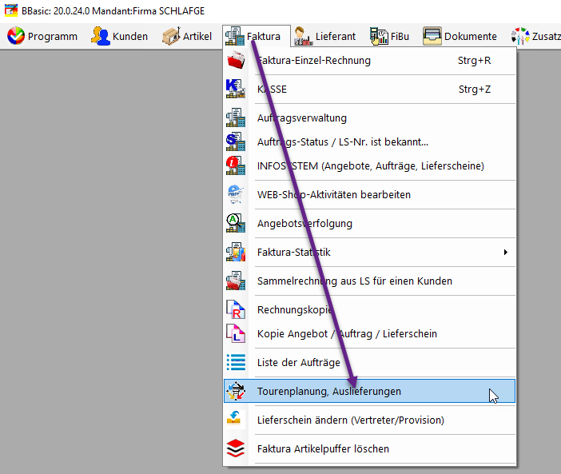Click the KASSE icon with letter K
Screen dimensions: 561x474
236,89
